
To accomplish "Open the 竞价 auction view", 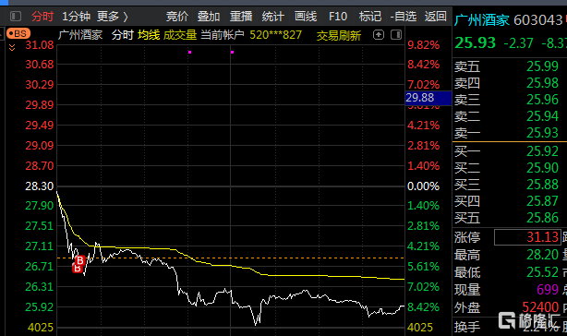I will pyautogui.click(x=177, y=17).
